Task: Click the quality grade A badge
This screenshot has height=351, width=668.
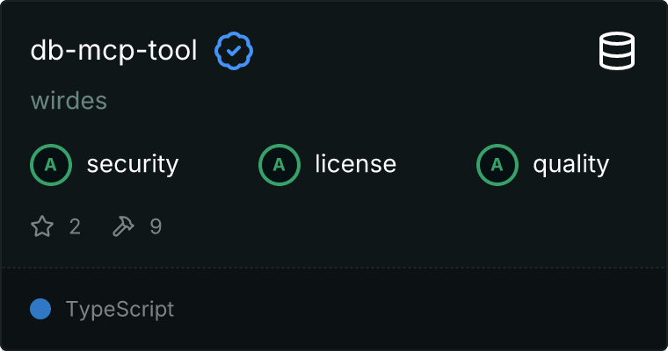Action: coord(497,164)
